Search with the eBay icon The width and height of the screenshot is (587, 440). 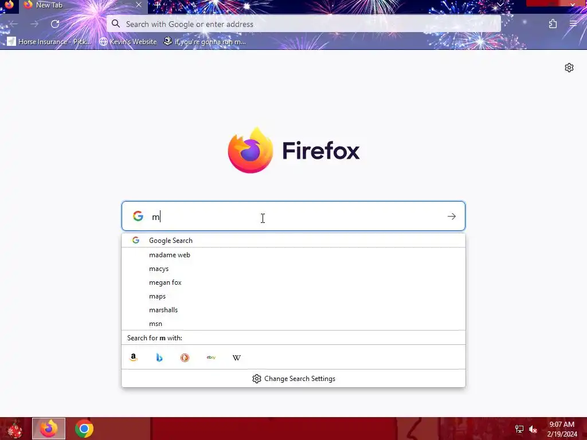[x=211, y=357]
